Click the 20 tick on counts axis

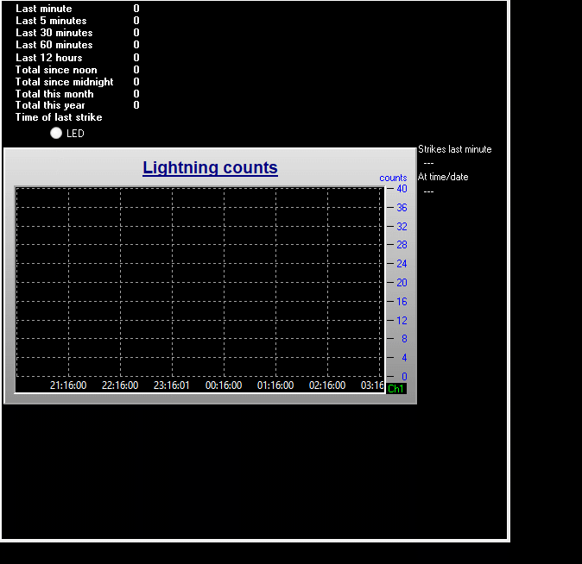point(402,283)
